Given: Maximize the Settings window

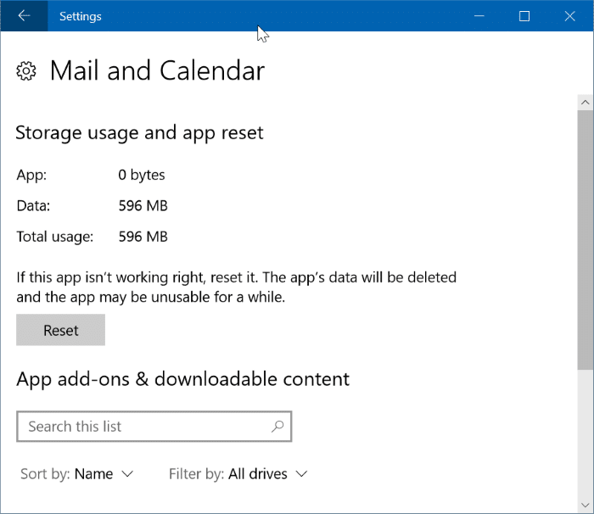Looking at the screenshot, I should [524, 16].
